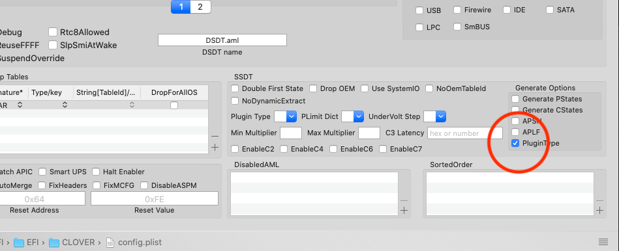Tick the SATA checkbox
The height and width of the screenshot is (251, 619).
(550, 10)
